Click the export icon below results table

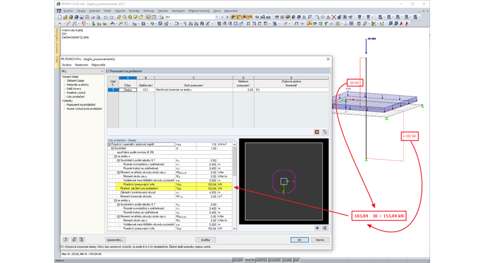pos(324,132)
